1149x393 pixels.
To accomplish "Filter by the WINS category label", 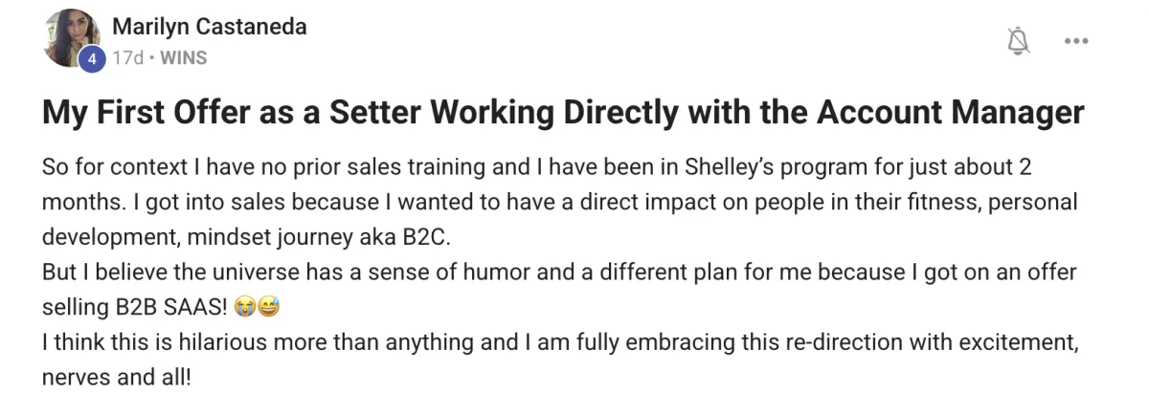I will [183, 58].
